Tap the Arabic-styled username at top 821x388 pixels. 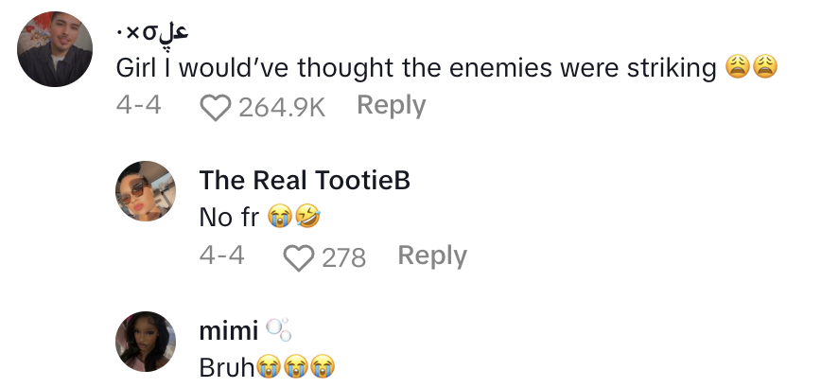[151, 30]
